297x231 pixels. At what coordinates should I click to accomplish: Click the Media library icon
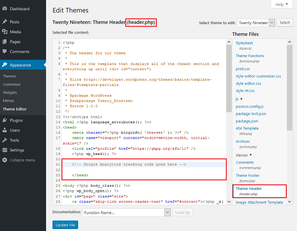(x=5, y=32)
